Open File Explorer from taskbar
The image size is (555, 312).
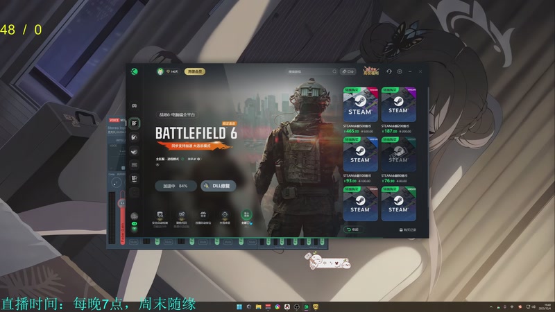pyautogui.click(x=258, y=306)
